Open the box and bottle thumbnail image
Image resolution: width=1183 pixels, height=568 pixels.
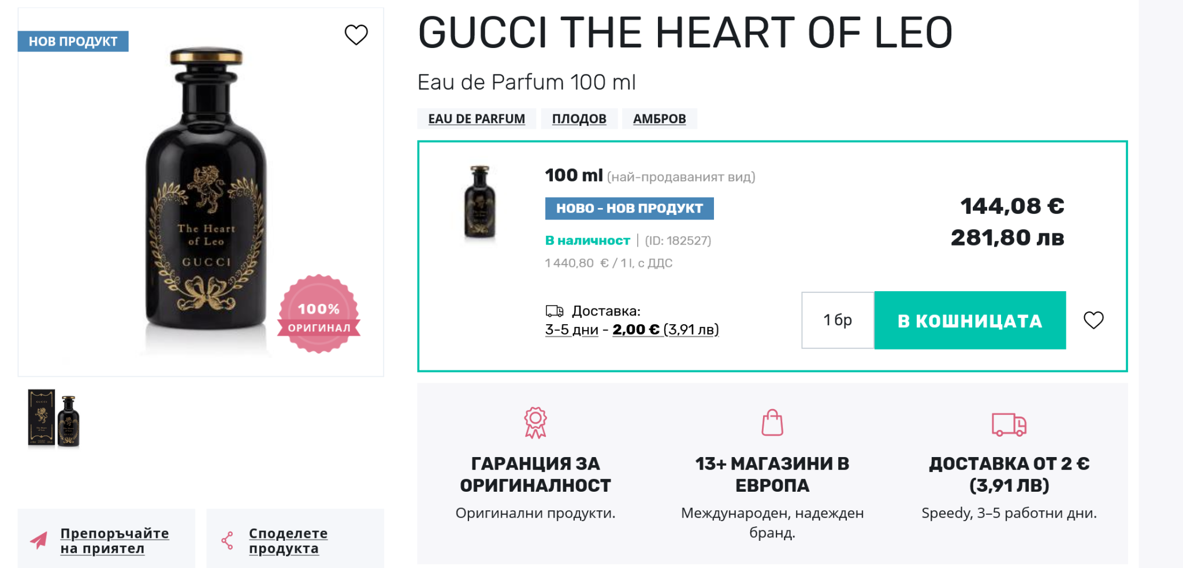54,418
